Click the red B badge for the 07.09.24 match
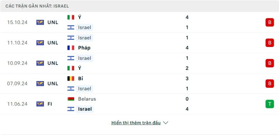Image resolution: width=279 pixels, height=135 pixels. [270, 84]
